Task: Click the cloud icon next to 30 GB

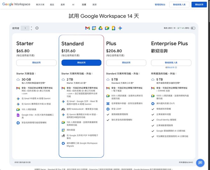Action: coord(18,80)
